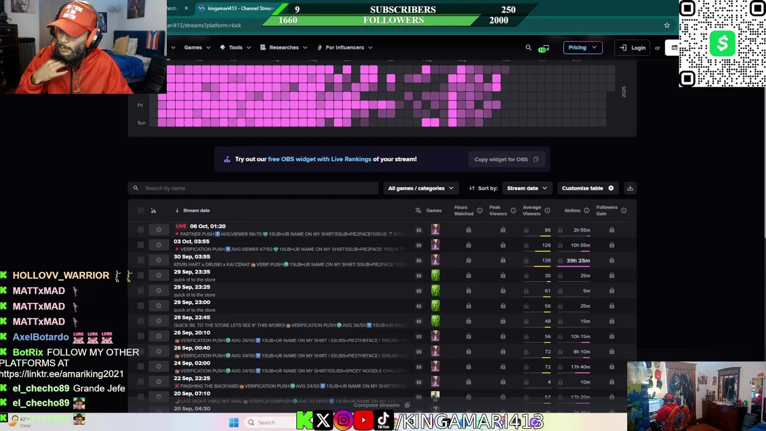Bookmark this page with the star icon
The height and width of the screenshot is (431, 766).
667,25
